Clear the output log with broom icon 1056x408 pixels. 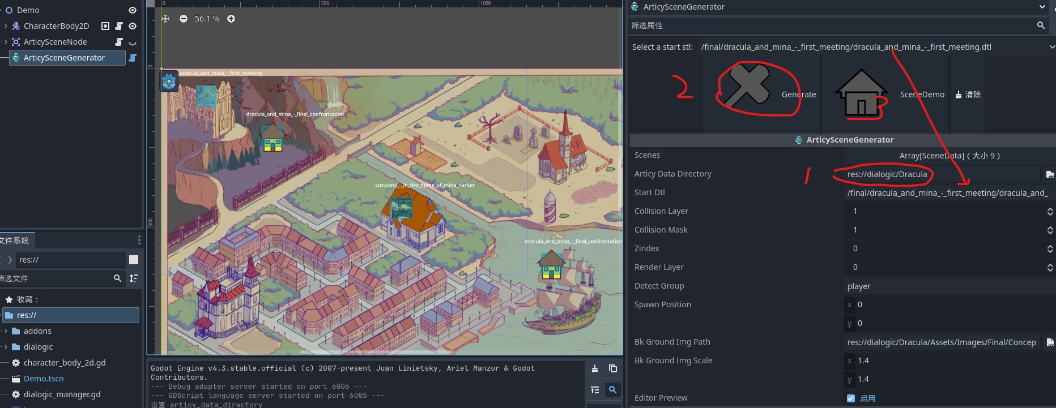[595, 368]
